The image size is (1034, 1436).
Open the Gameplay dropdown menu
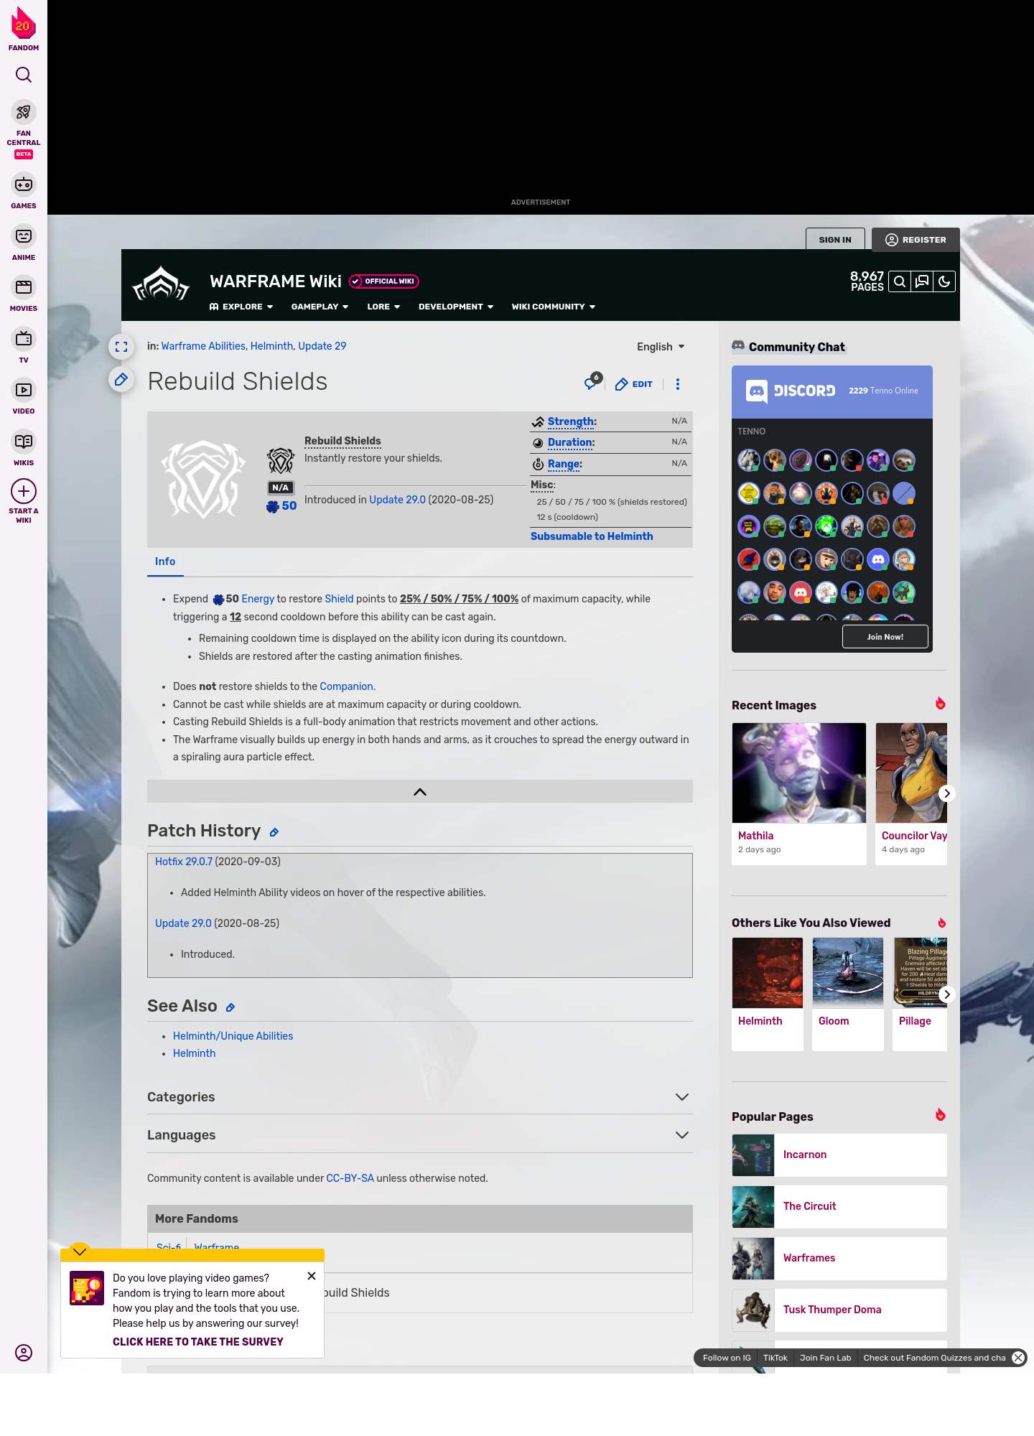[320, 307]
